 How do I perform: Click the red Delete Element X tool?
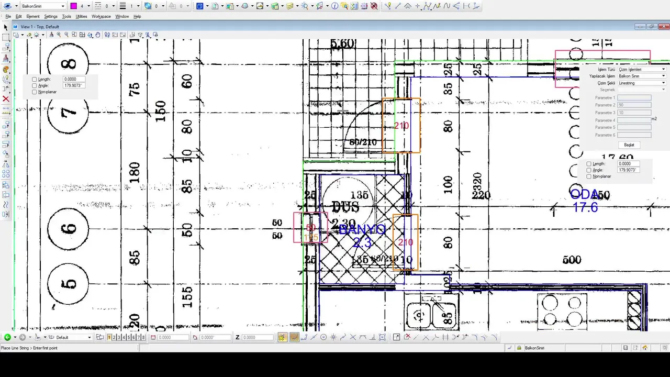(6, 99)
